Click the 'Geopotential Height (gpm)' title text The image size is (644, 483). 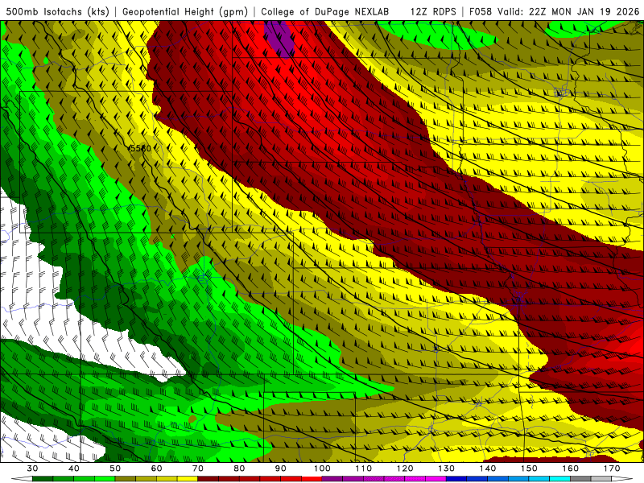(x=185, y=11)
